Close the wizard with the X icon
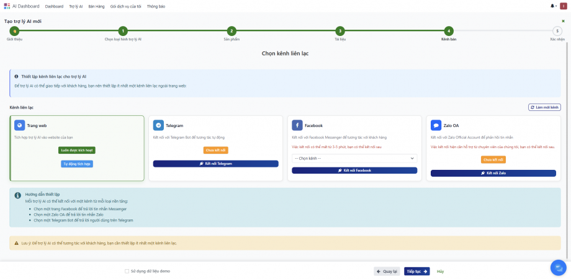Screen dimensions: 571x279 tap(563, 21)
